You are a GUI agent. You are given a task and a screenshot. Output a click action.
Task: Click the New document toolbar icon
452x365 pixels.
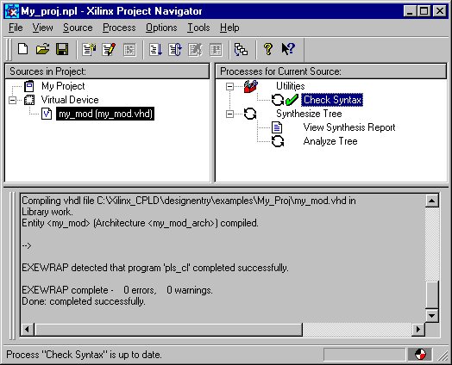(x=22, y=49)
